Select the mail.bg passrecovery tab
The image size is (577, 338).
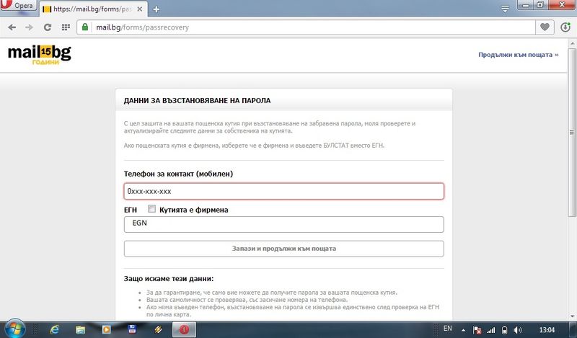92,9
